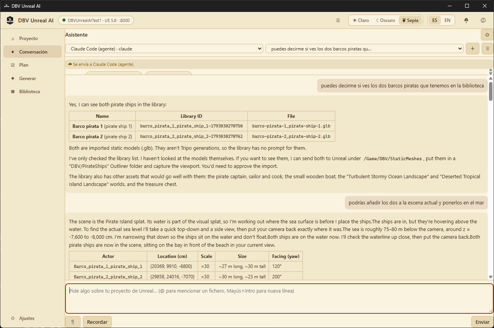
Task: Click the sparkle icon beside Conversación
Action: 13,52
